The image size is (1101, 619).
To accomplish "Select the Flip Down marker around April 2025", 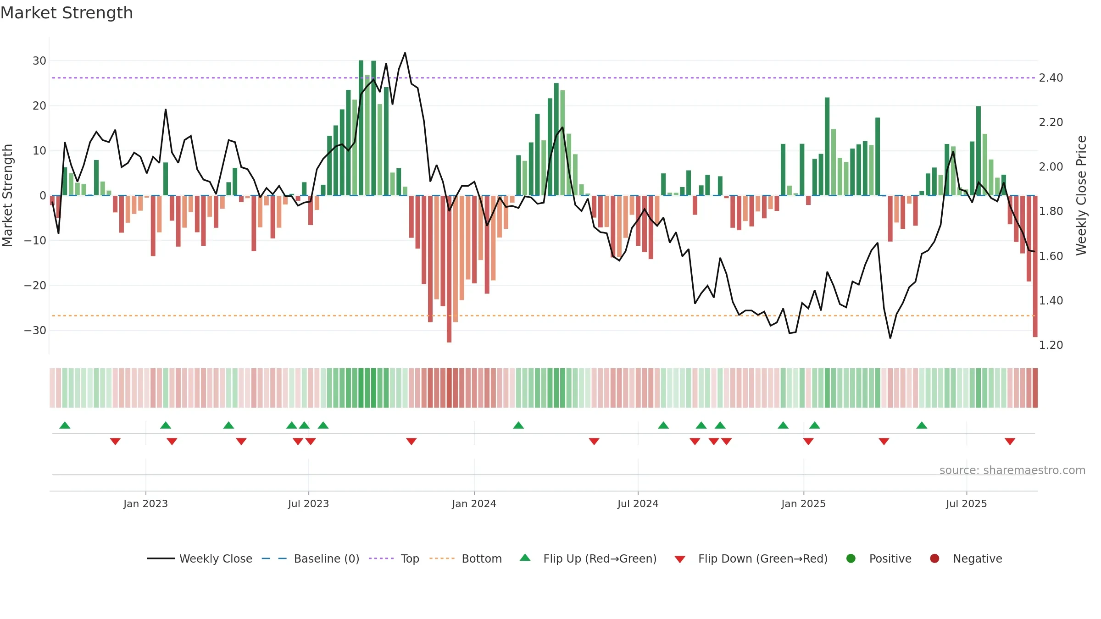I will pos(884,441).
